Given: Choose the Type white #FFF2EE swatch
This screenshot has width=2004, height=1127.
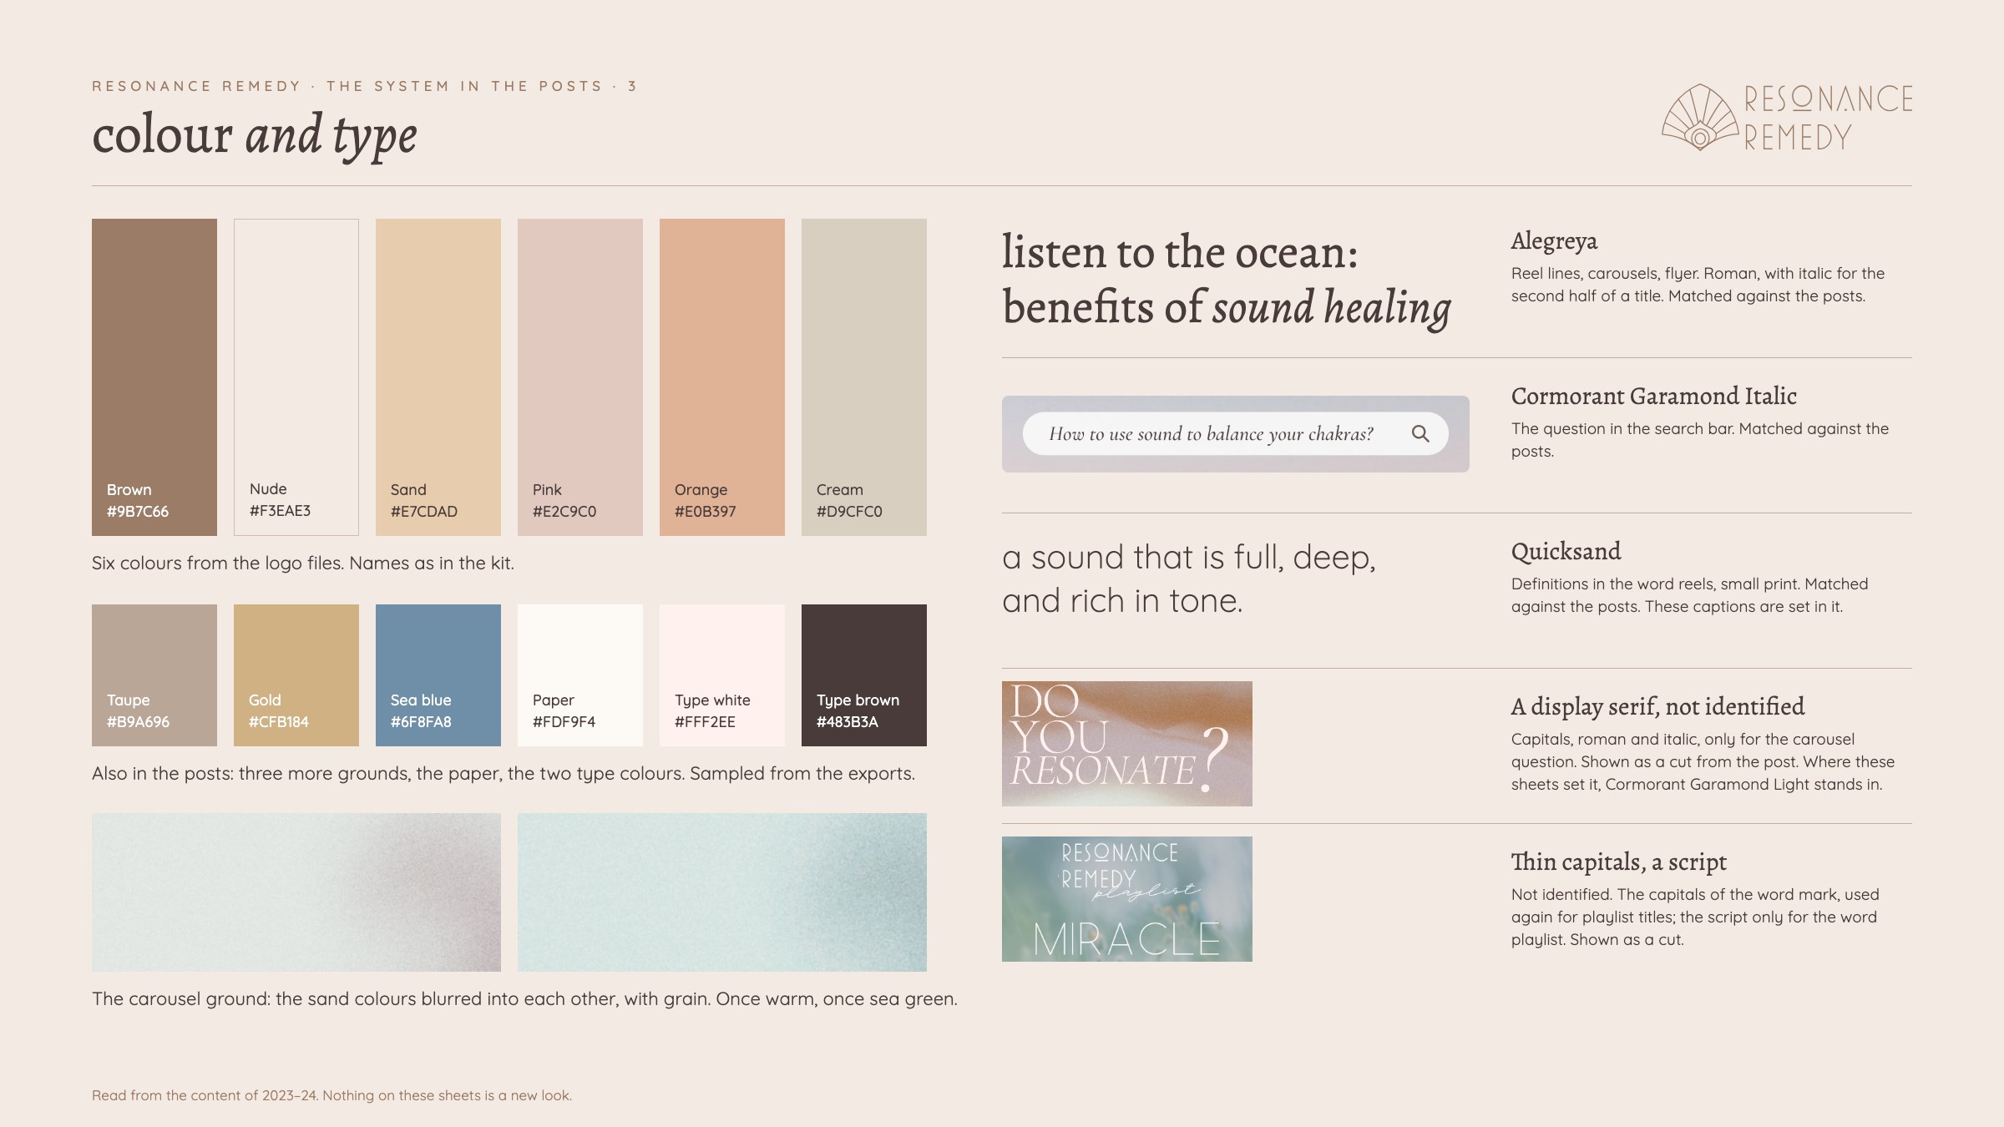Looking at the screenshot, I should (x=722, y=675).
